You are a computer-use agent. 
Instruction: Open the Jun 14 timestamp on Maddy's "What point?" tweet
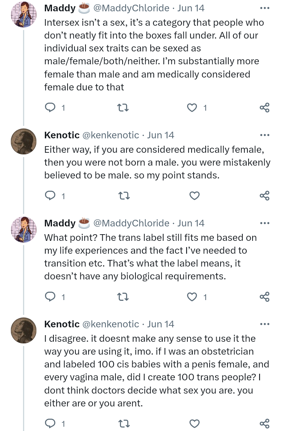click(x=191, y=223)
